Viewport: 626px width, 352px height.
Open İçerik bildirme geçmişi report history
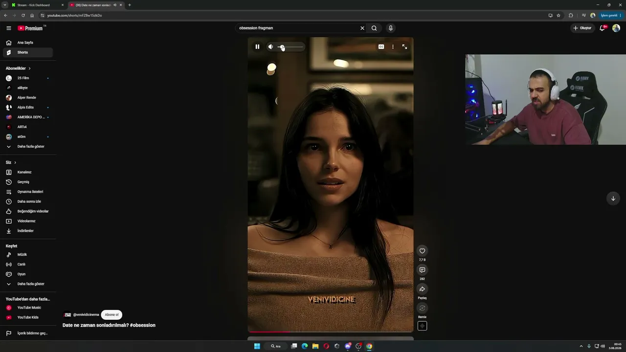pos(28,333)
